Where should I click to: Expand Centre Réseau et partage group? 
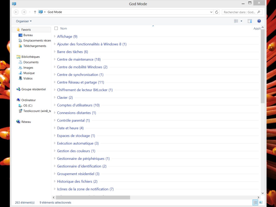[54, 82]
